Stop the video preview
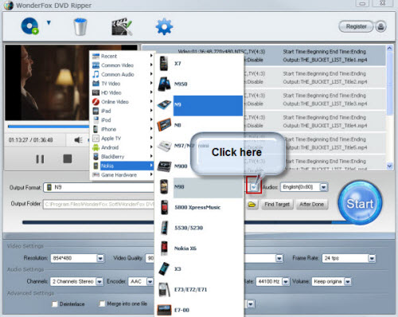Screen dimensions: 398x317 [68, 158]
